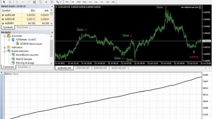Select the Indicators item in Navigator
This screenshot has height=119, width=212.
pyautogui.click(x=17, y=47)
